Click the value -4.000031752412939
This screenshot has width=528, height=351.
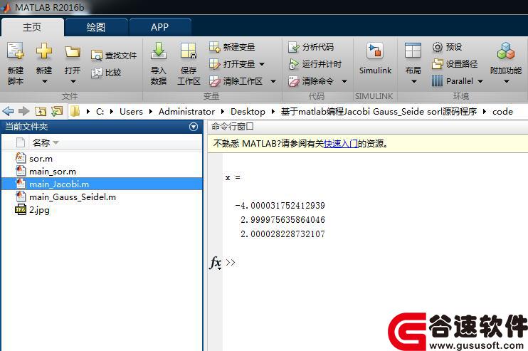280,206
